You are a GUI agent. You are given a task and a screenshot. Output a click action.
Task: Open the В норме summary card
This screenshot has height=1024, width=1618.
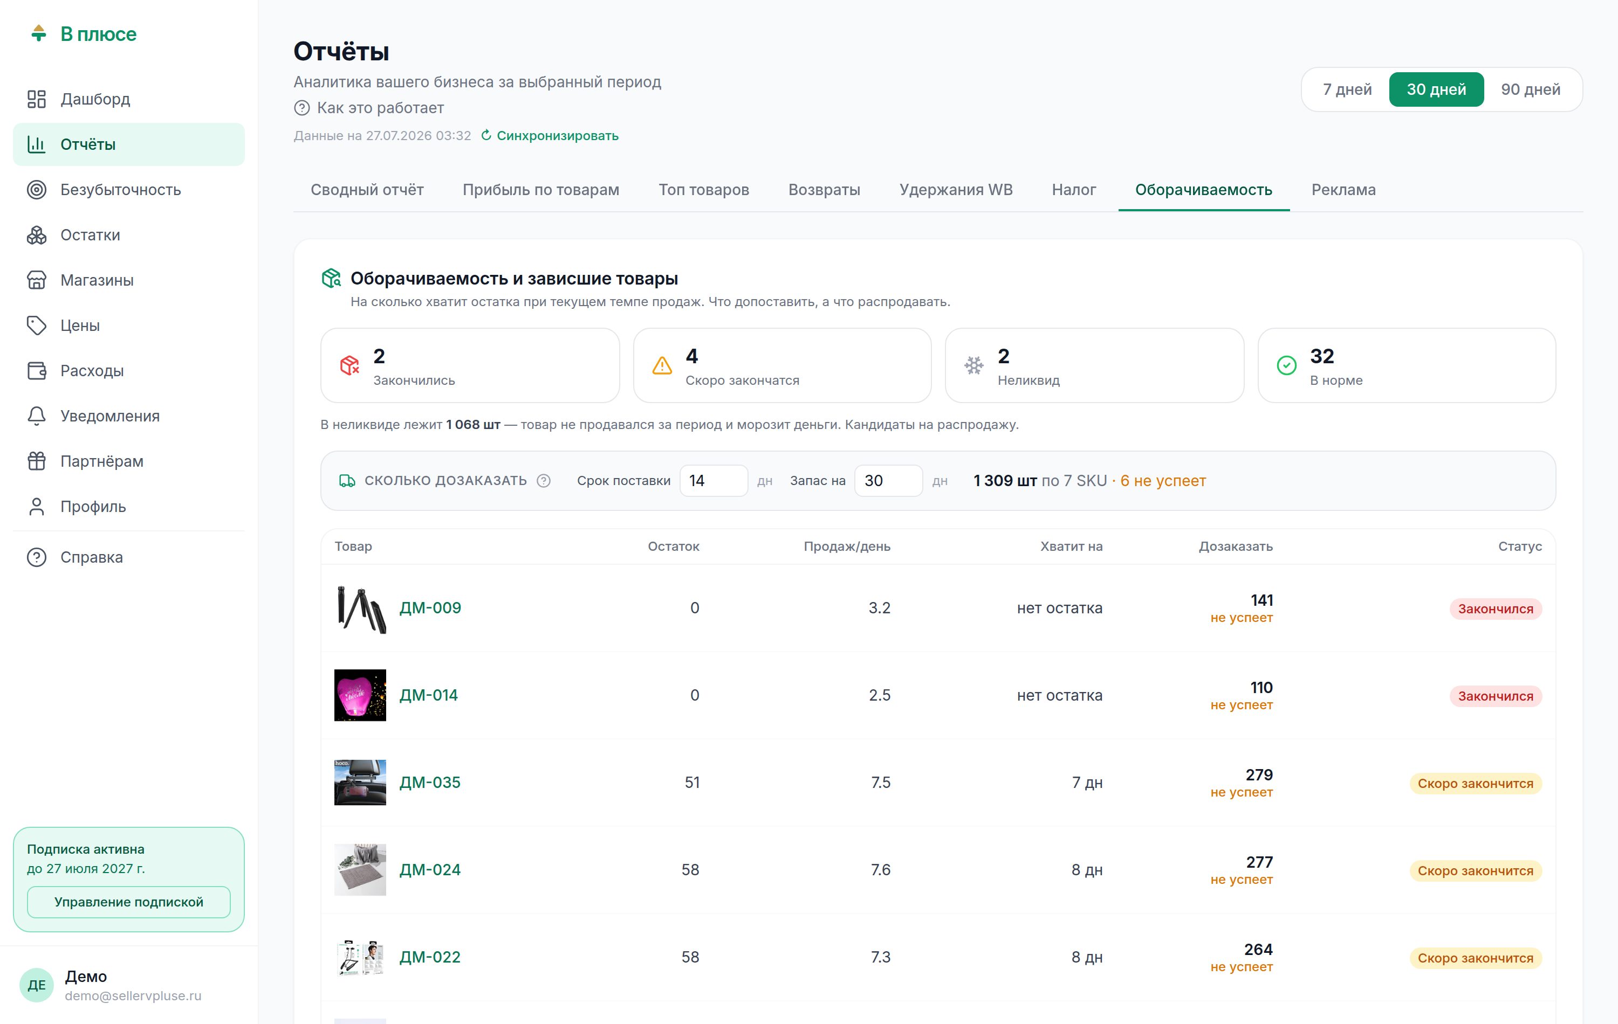click(1407, 365)
